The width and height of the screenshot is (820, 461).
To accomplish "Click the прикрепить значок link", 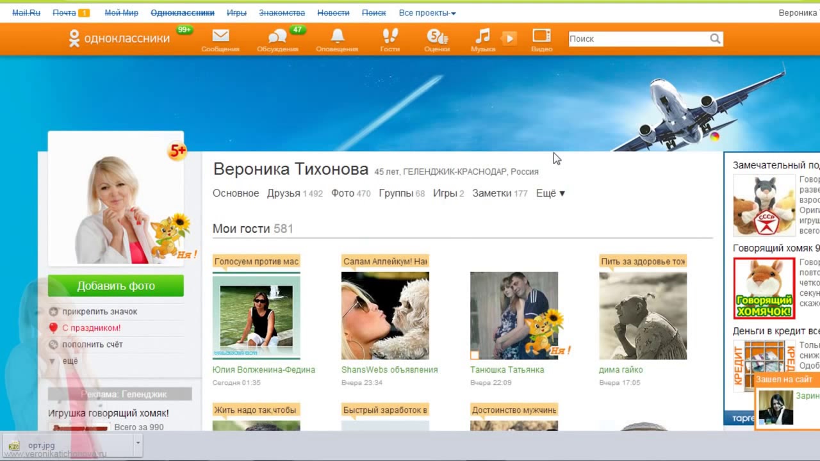I will tap(99, 312).
